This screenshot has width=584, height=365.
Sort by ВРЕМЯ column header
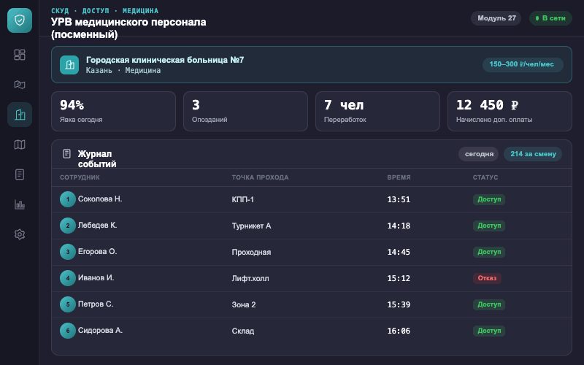(x=399, y=177)
